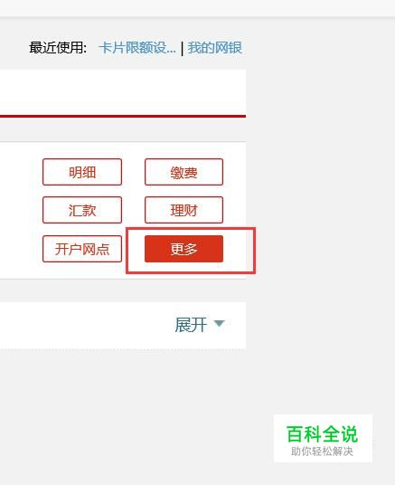The image size is (395, 485).
Task: Click the 助你轻松解决 tagline text
Action: (x=322, y=452)
